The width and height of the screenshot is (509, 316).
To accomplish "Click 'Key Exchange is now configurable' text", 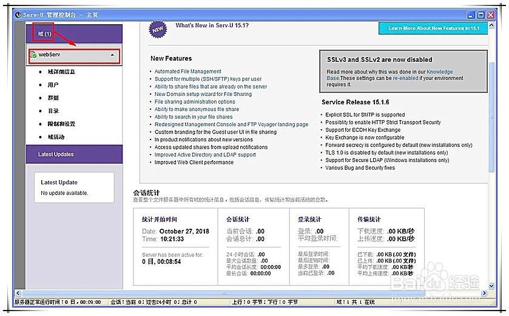I will [365, 138].
